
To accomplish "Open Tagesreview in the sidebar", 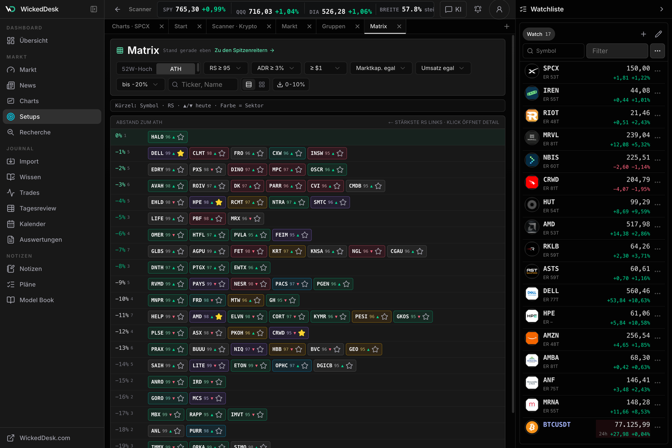I will coord(52,209).
